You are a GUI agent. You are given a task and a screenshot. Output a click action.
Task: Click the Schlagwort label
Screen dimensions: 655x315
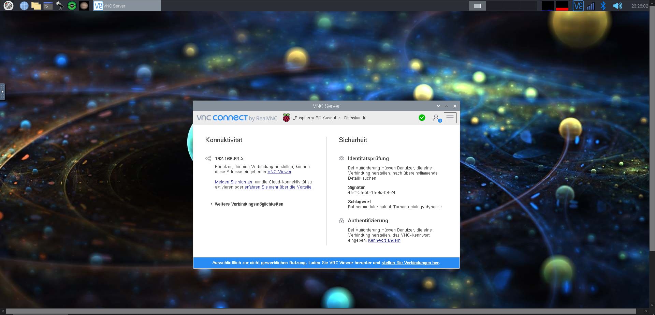[x=360, y=202]
